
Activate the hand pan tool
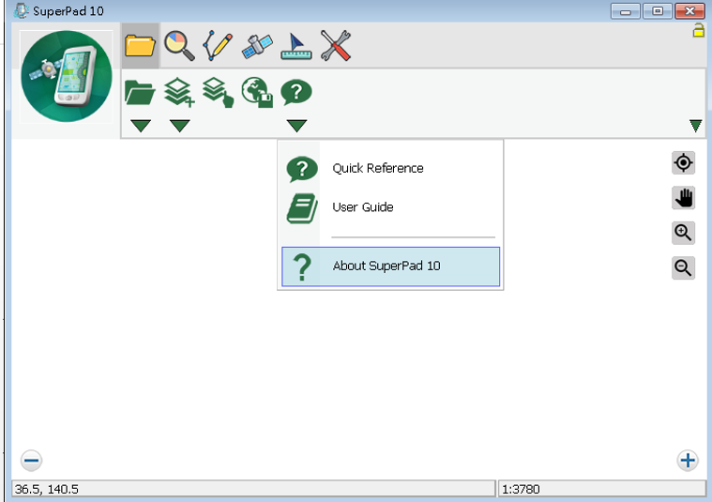(684, 198)
